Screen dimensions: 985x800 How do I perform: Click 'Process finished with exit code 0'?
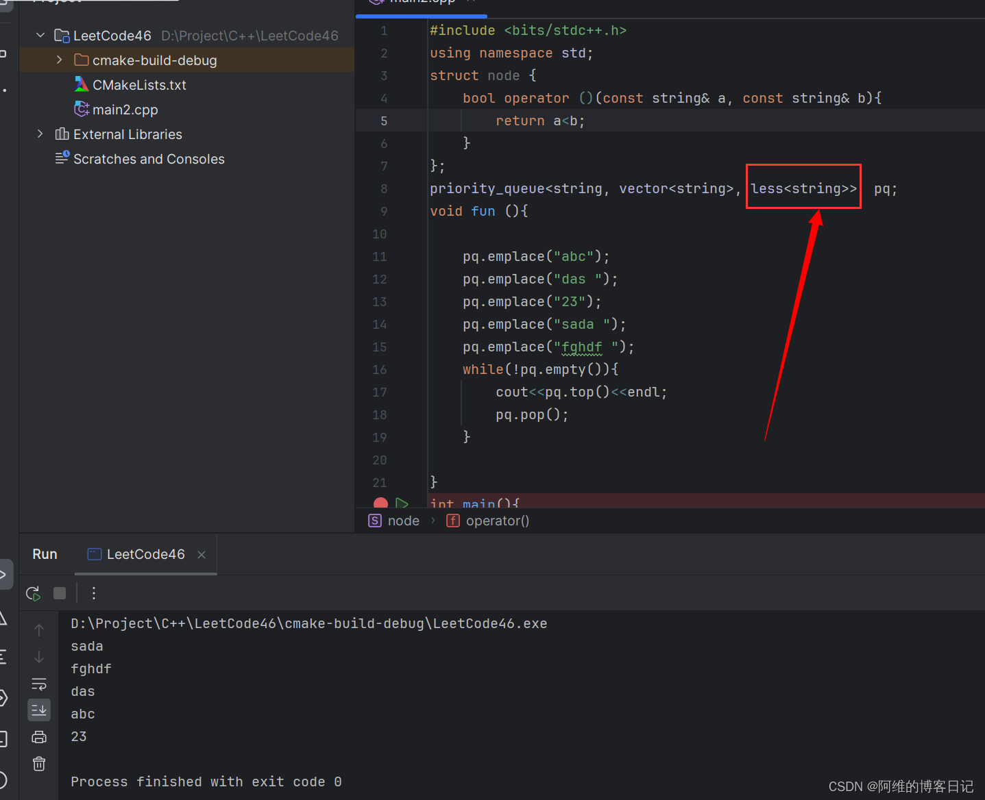pyautogui.click(x=206, y=782)
